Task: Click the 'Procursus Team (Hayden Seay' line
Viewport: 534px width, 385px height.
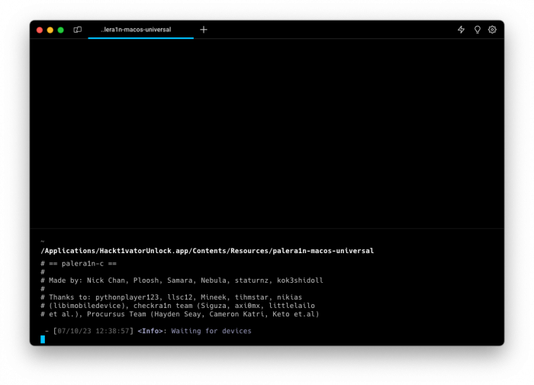Action: 180,314
